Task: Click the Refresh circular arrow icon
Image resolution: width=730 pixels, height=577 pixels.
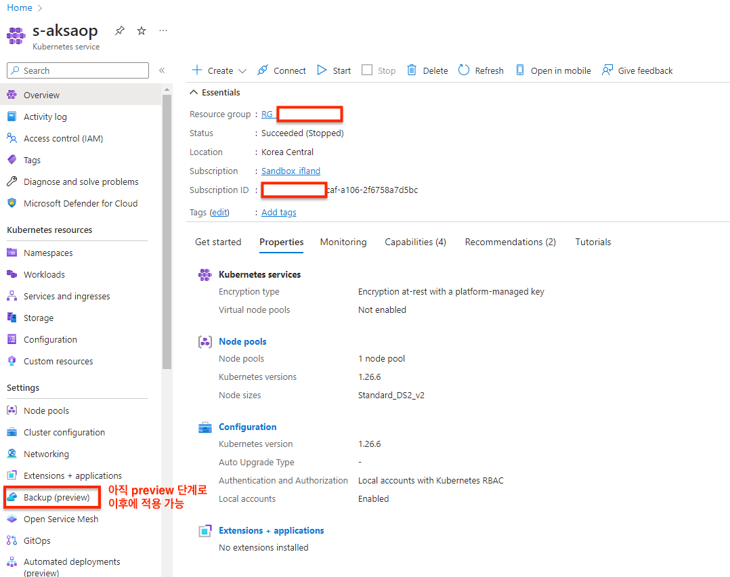Action: 464,70
